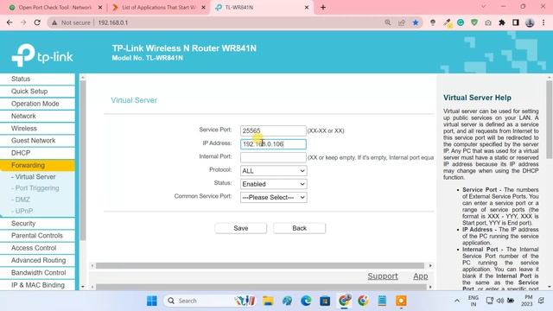Go back with the browser back arrow
553x311 pixels.
(x=10, y=22)
